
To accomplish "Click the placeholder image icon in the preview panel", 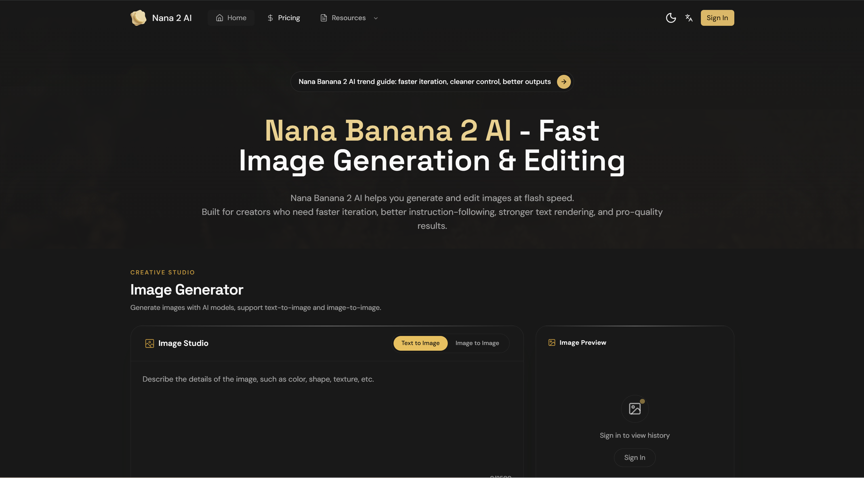I will (634, 409).
